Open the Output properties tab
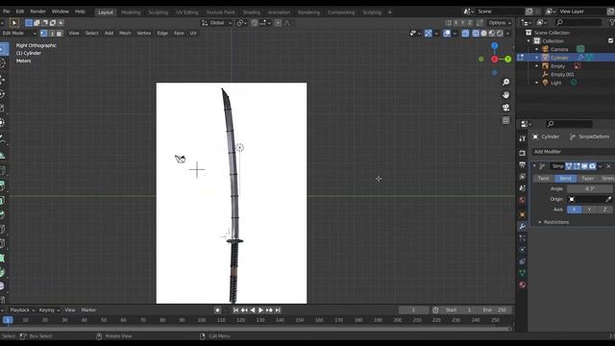Image resolution: width=615 pixels, height=346 pixels. click(522, 164)
